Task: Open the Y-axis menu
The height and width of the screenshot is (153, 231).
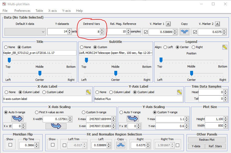Action: pyautogui.click(x=66, y=11)
